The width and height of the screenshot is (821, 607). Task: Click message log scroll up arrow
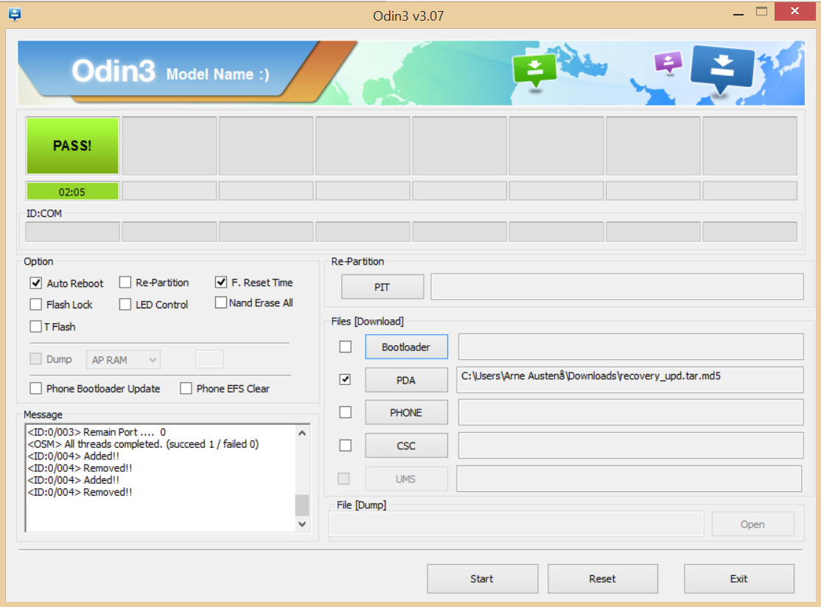302,433
